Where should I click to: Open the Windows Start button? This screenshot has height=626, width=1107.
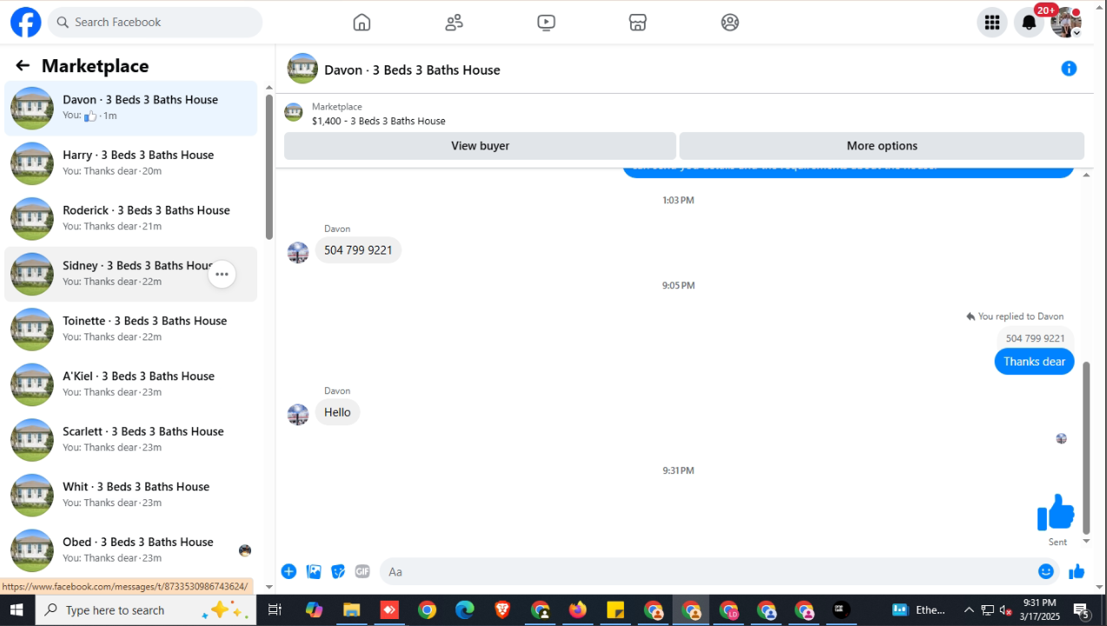[17, 610]
